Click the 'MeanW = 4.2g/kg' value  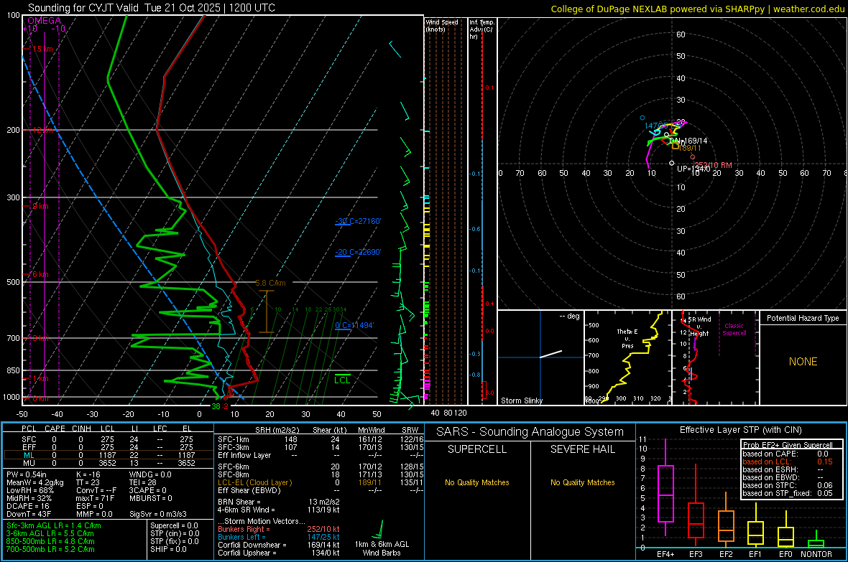pos(35,482)
